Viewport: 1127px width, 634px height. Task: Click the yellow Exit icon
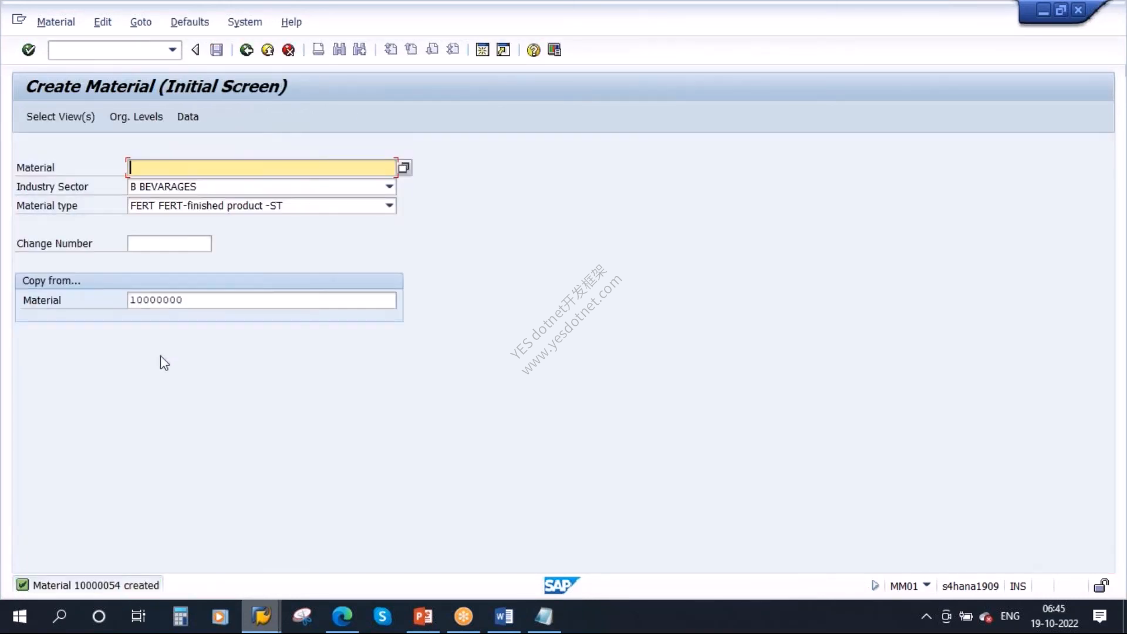point(268,50)
